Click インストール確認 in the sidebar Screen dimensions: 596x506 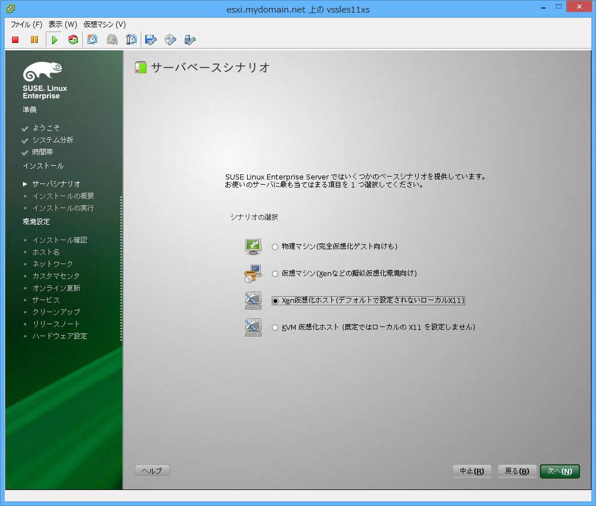point(59,240)
